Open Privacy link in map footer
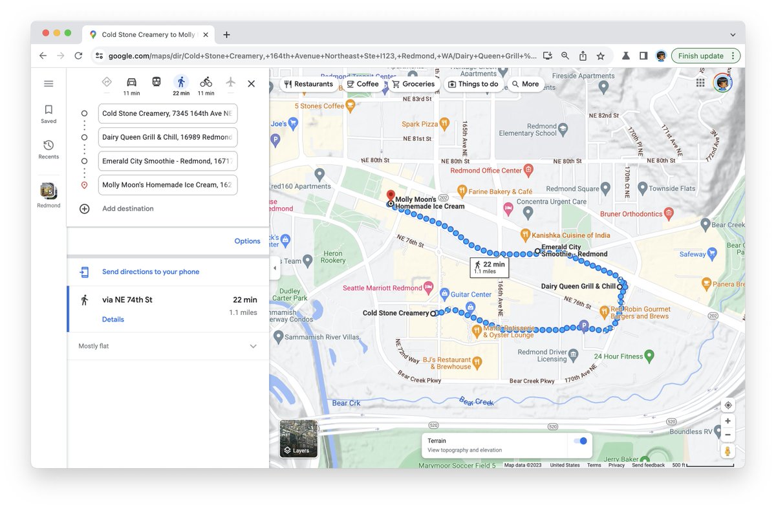Viewport: 776px width, 509px height. pyautogui.click(x=616, y=465)
